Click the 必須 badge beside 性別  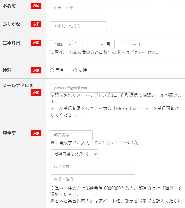[x=36, y=70]
